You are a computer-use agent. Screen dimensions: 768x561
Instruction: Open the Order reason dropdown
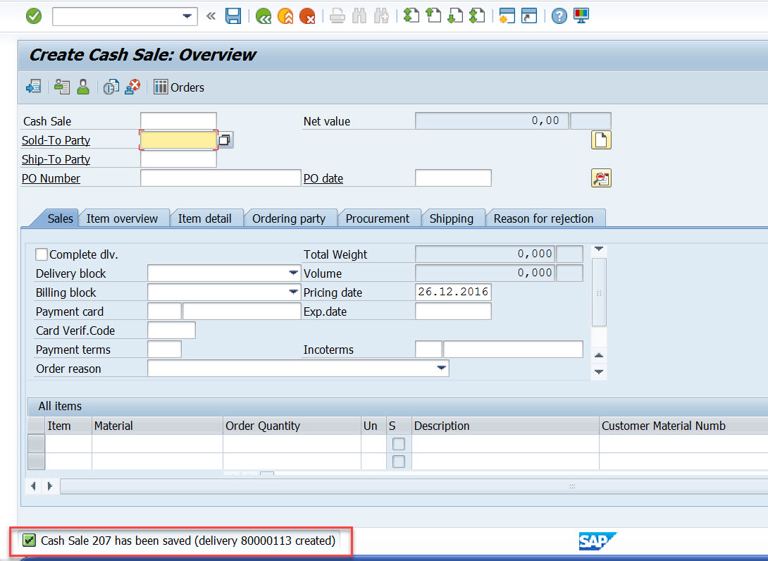coord(442,368)
